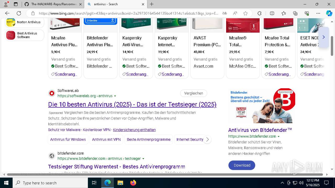Show more sitelink chips arrow
This screenshot has width=335, height=188.
tap(207, 139)
